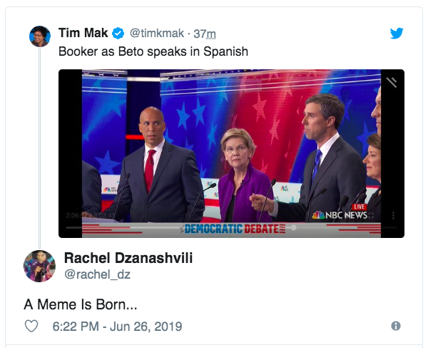Screen dimensions: 428x348
Task: Click the Twitter bird logo
Action: pyautogui.click(x=397, y=34)
